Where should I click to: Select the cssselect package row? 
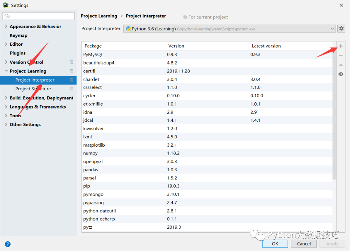pyautogui.click(x=207, y=87)
